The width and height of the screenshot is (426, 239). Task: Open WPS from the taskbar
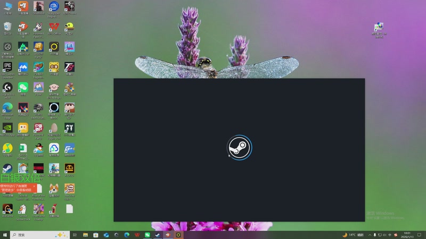point(137,235)
